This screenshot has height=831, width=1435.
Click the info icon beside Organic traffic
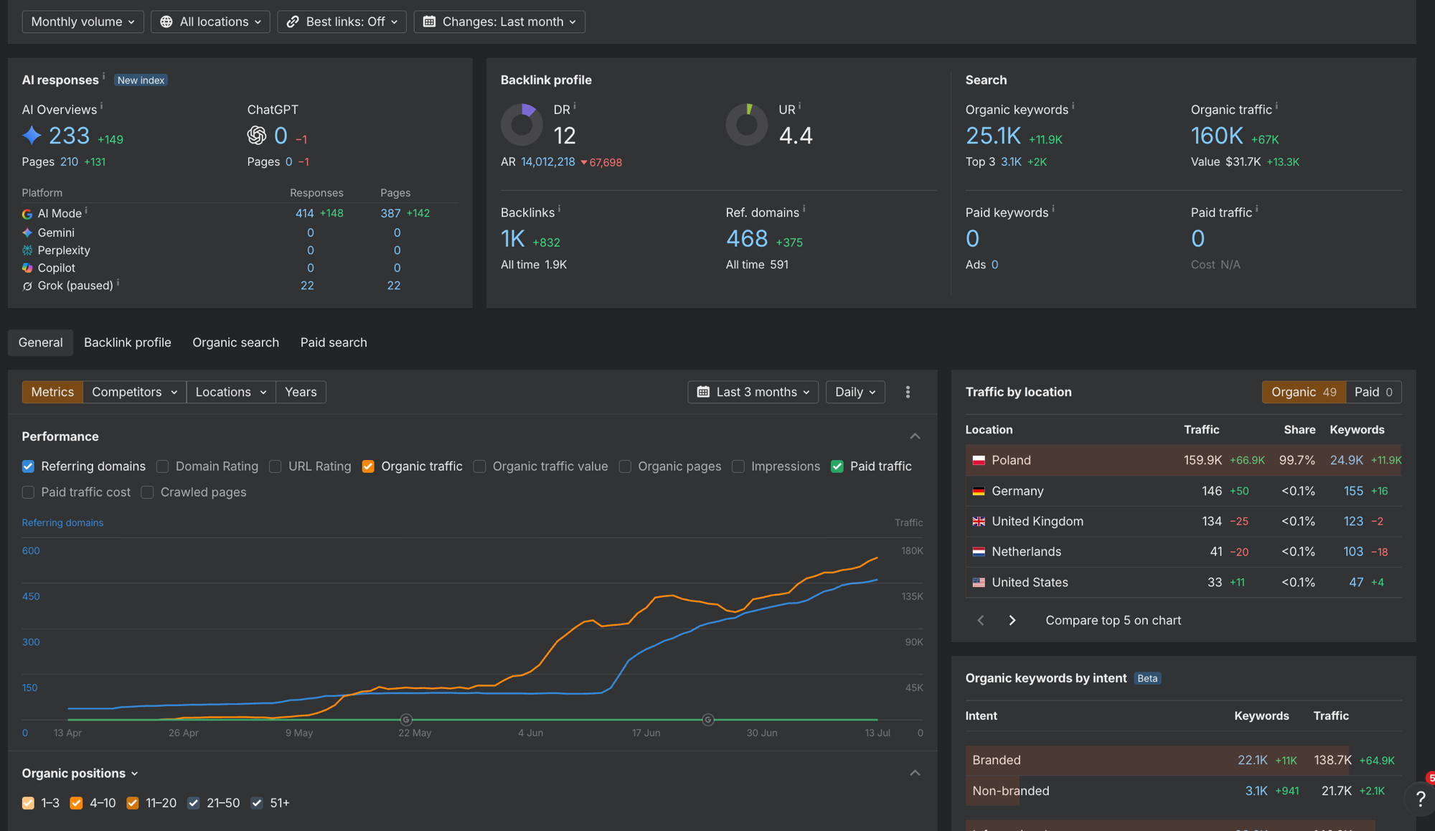(1276, 106)
